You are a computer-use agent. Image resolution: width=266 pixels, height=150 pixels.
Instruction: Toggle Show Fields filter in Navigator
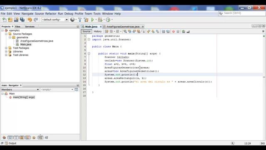pyautogui.click(x=10, y=137)
